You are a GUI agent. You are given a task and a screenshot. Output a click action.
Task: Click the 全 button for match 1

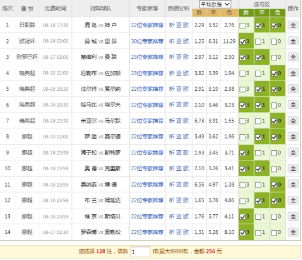click(x=293, y=25)
